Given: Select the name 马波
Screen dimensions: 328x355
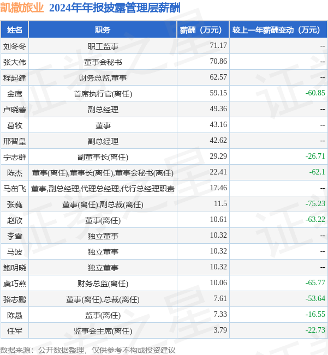Looking at the screenshot, I should pos(15,252).
